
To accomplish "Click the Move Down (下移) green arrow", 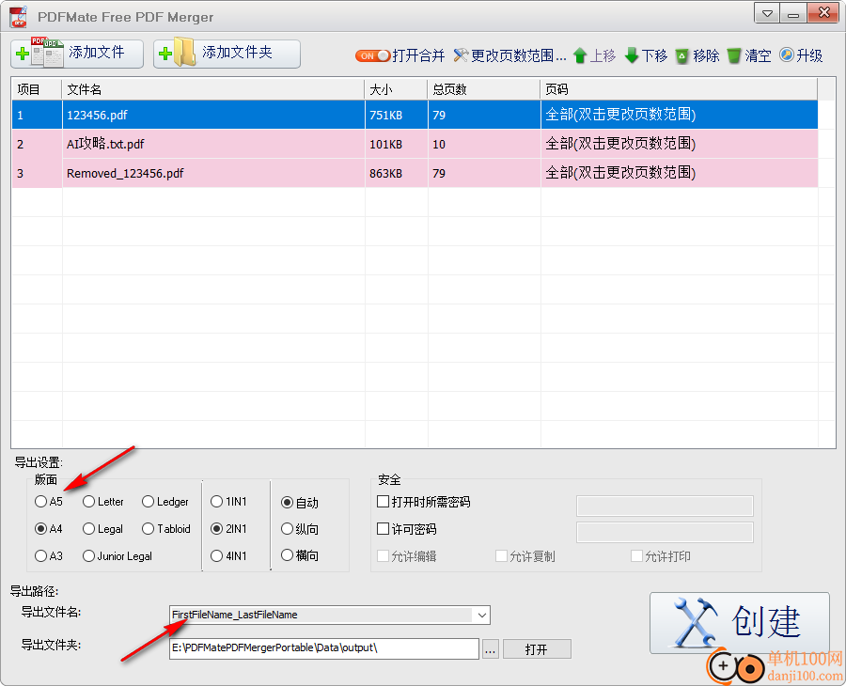I will [x=632, y=55].
